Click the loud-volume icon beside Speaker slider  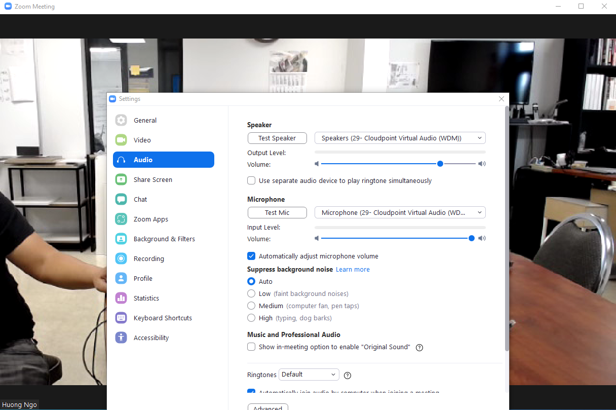click(482, 164)
